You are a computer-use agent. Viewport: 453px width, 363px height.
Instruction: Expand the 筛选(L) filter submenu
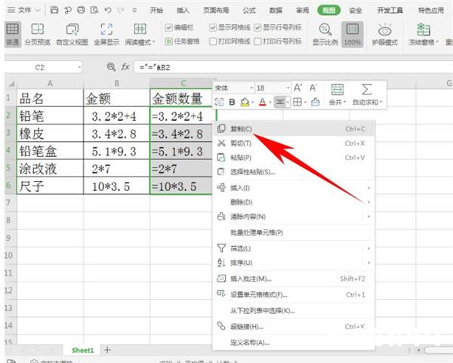tap(369, 248)
